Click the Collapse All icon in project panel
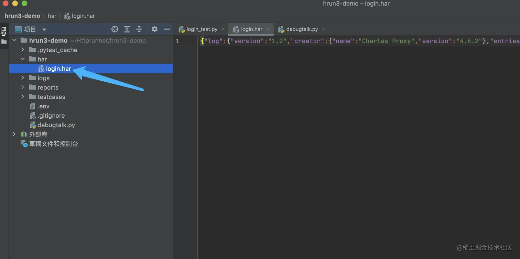Image resolution: width=520 pixels, height=259 pixels. pos(139,29)
